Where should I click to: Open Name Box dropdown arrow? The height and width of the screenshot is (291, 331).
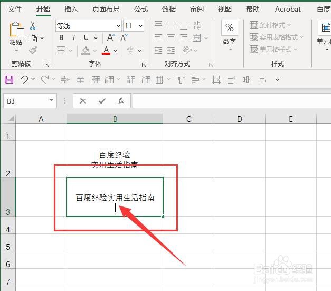coord(51,100)
